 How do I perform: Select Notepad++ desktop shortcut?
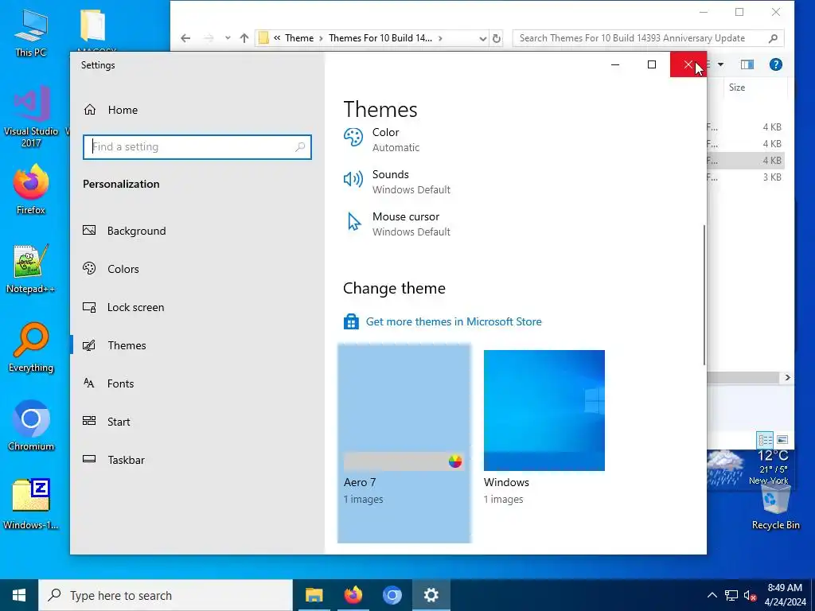click(x=31, y=269)
